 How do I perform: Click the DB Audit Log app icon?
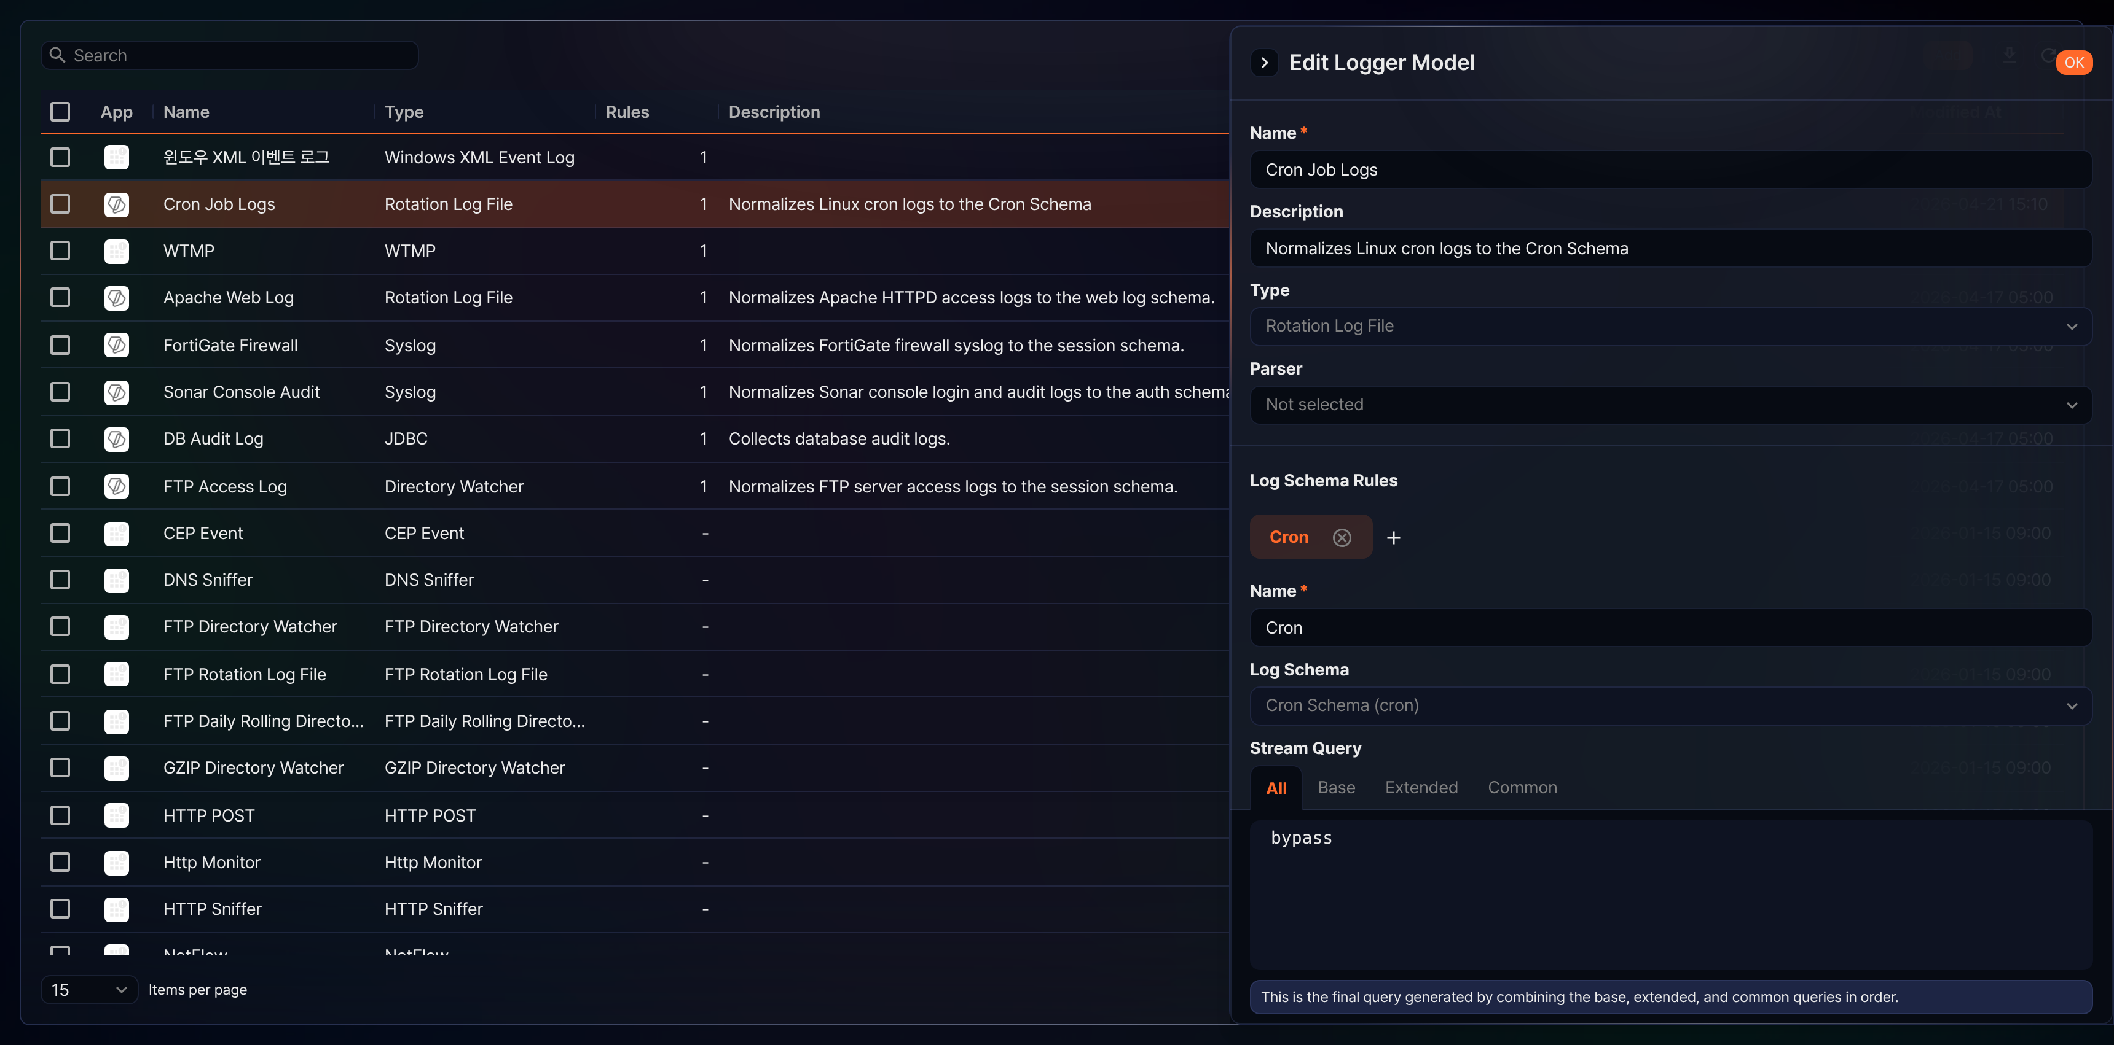(117, 438)
